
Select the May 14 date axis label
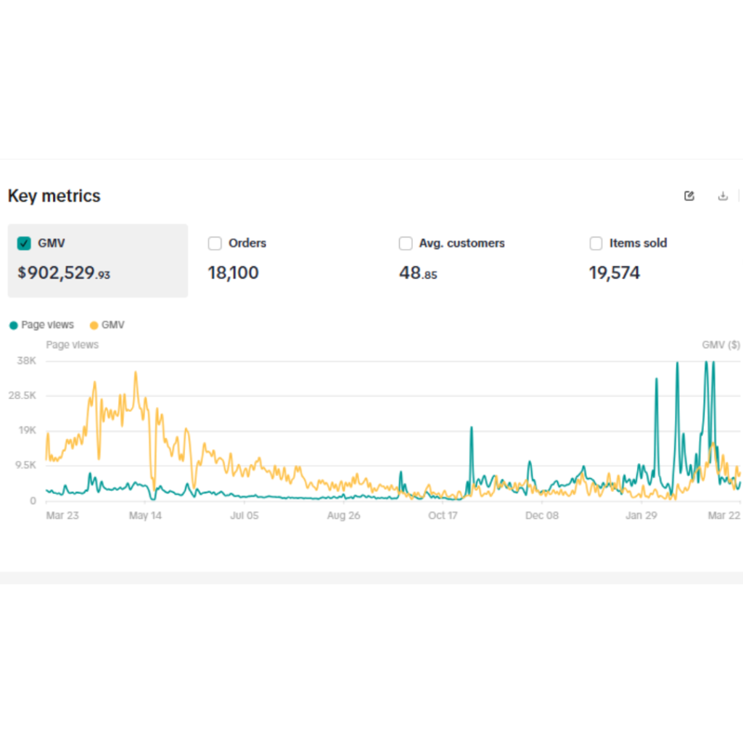pos(145,516)
